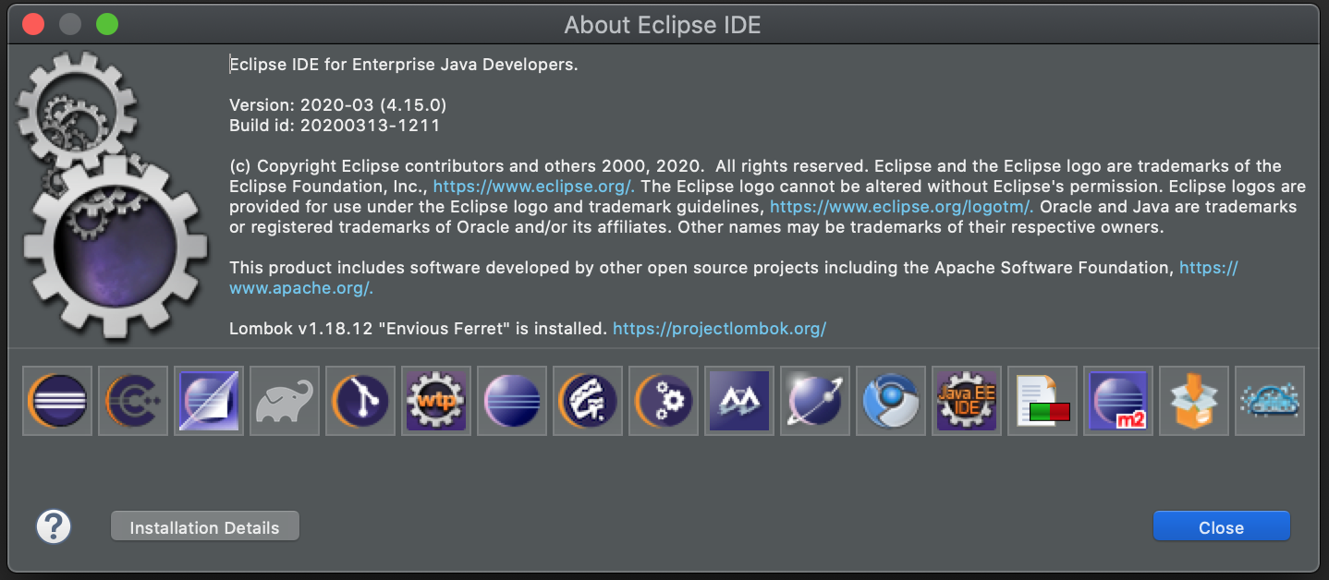This screenshot has height=580, width=1329.
Task: Open the wtp gear feature icon
Action: pyautogui.click(x=436, y=401)
